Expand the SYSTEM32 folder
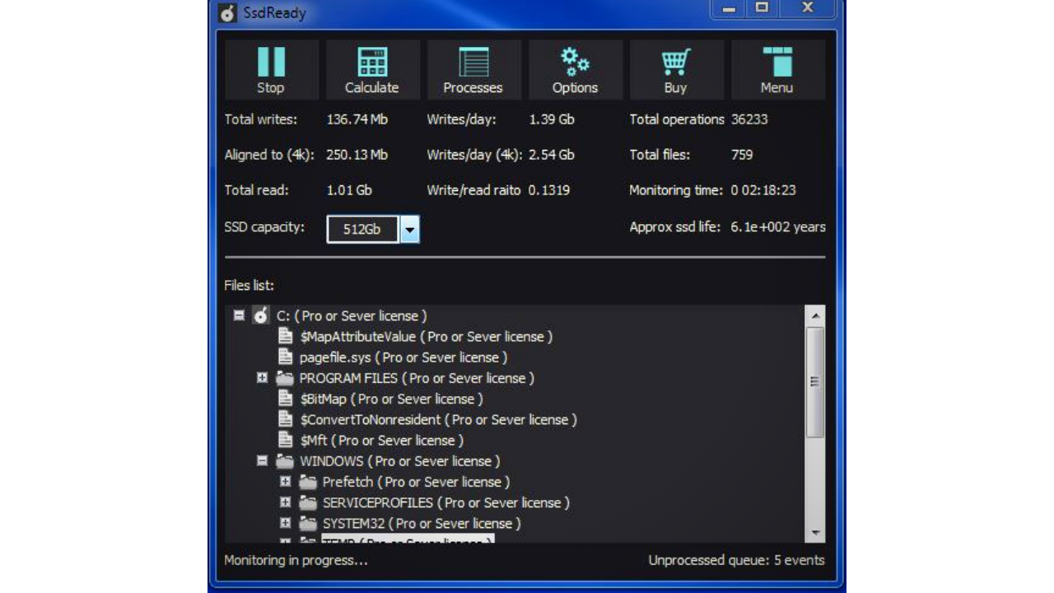The height and width of the screenshot is (593, 1054). coord(285,523)
